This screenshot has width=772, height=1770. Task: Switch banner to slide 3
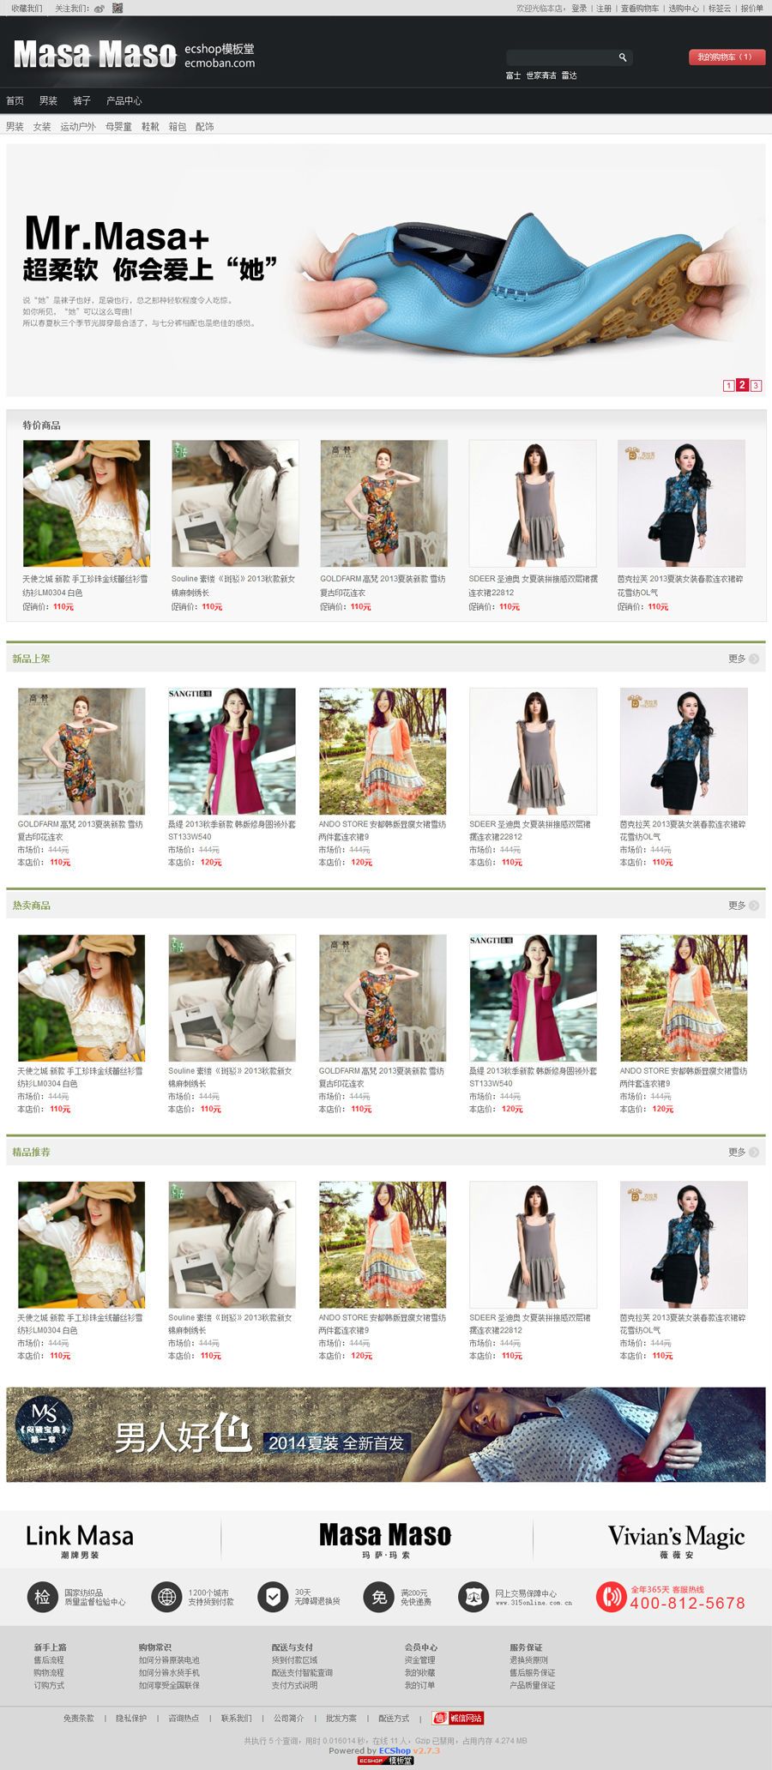(x=756, y=386)
